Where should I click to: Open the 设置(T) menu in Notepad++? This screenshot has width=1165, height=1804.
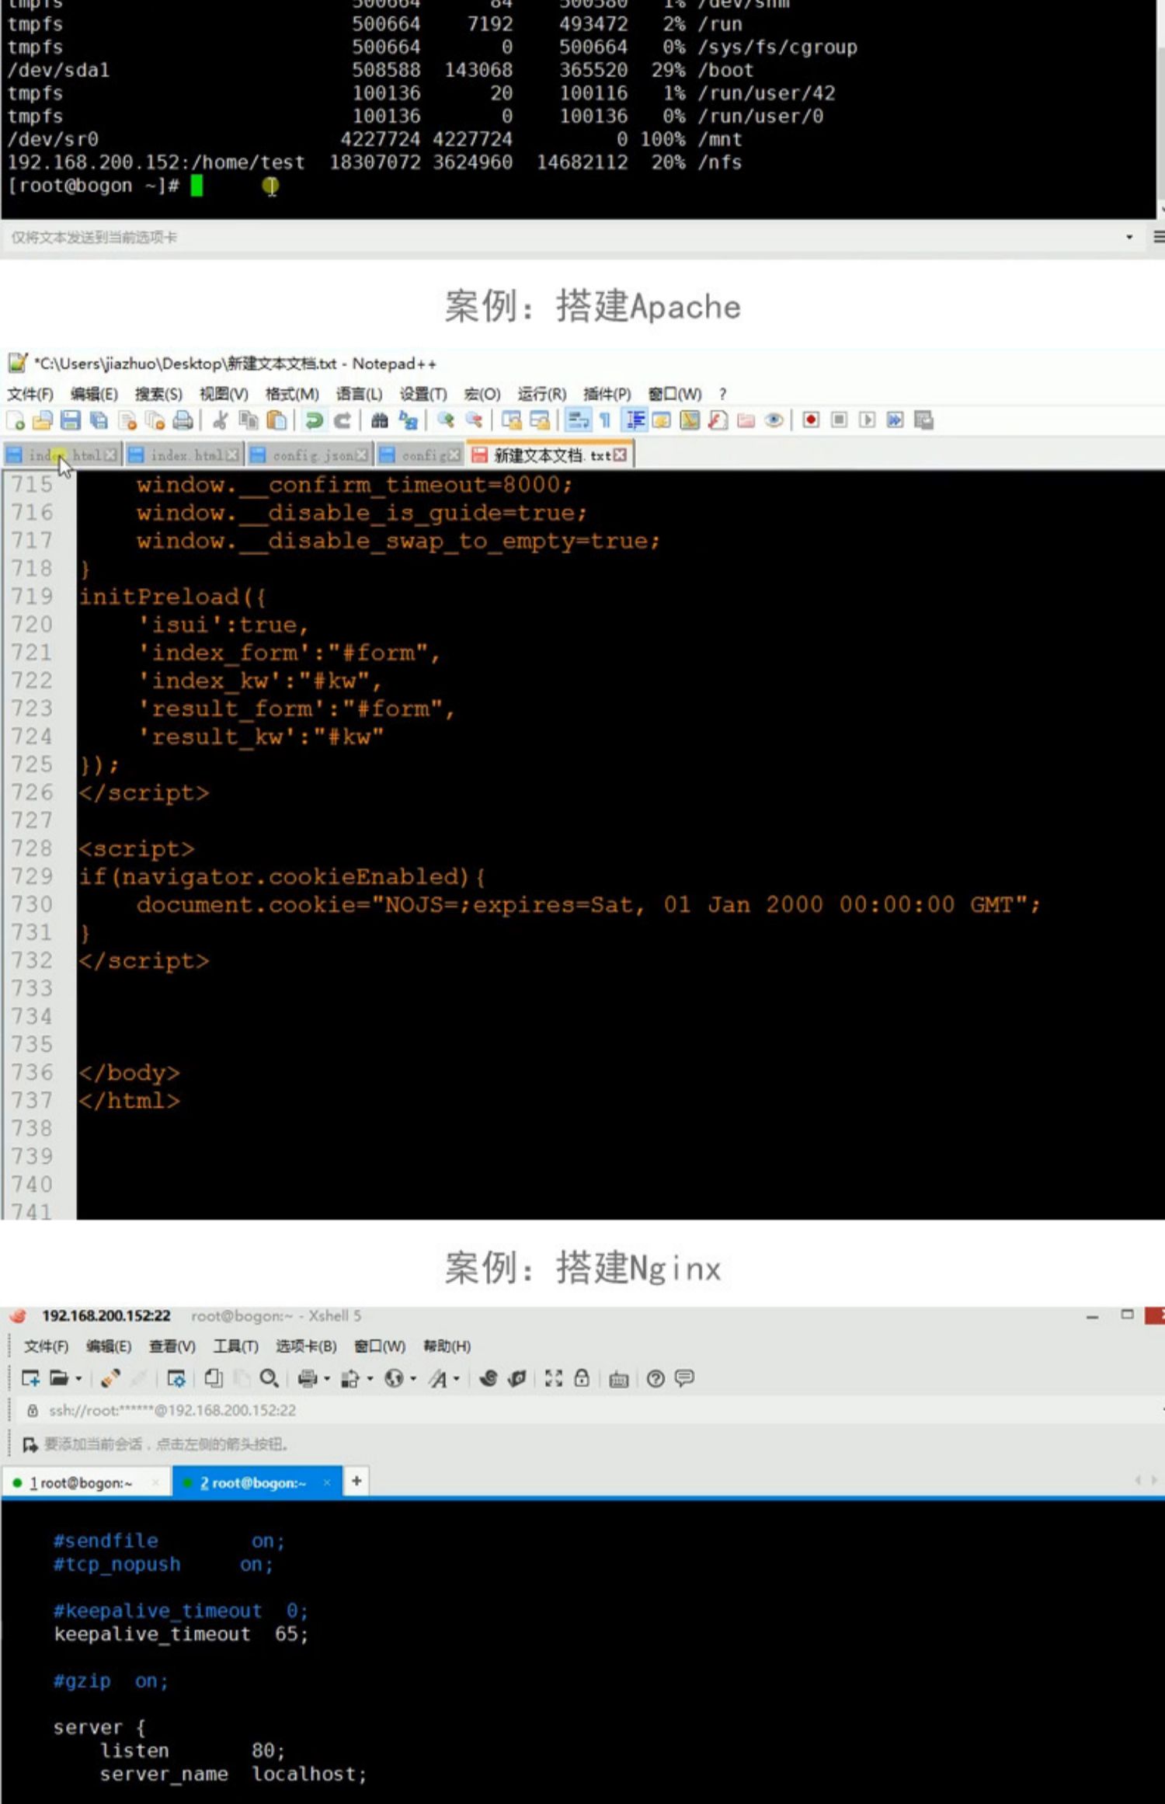[423, 394]
